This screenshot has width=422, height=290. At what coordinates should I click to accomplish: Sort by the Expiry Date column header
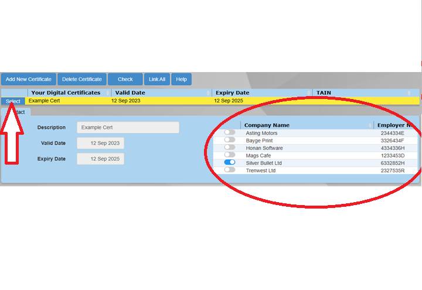click(x=232, y=93)
